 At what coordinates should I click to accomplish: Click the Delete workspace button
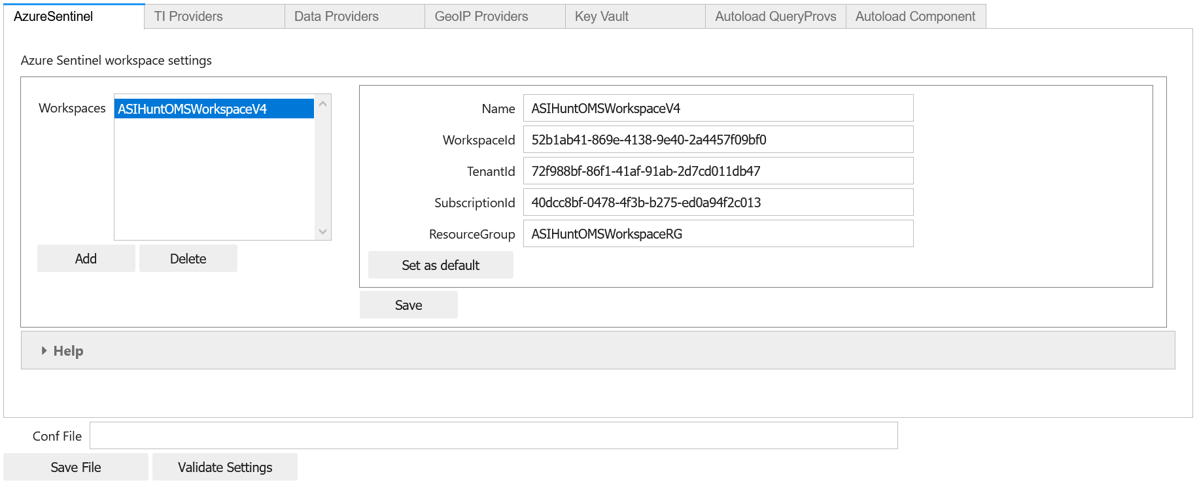(188, 259)
